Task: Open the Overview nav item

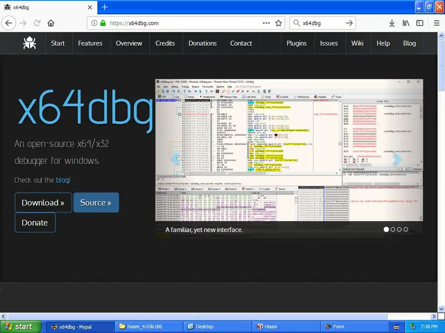Action: click(x=129, y=43)
